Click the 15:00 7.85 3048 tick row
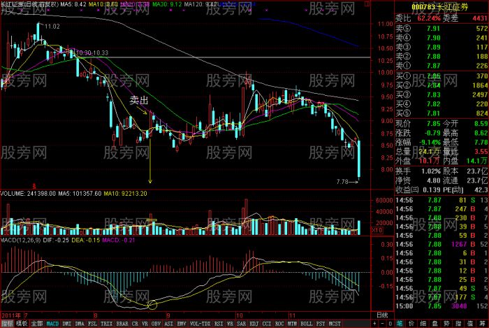This screenshot has width=489, height=328. point(441,306)
